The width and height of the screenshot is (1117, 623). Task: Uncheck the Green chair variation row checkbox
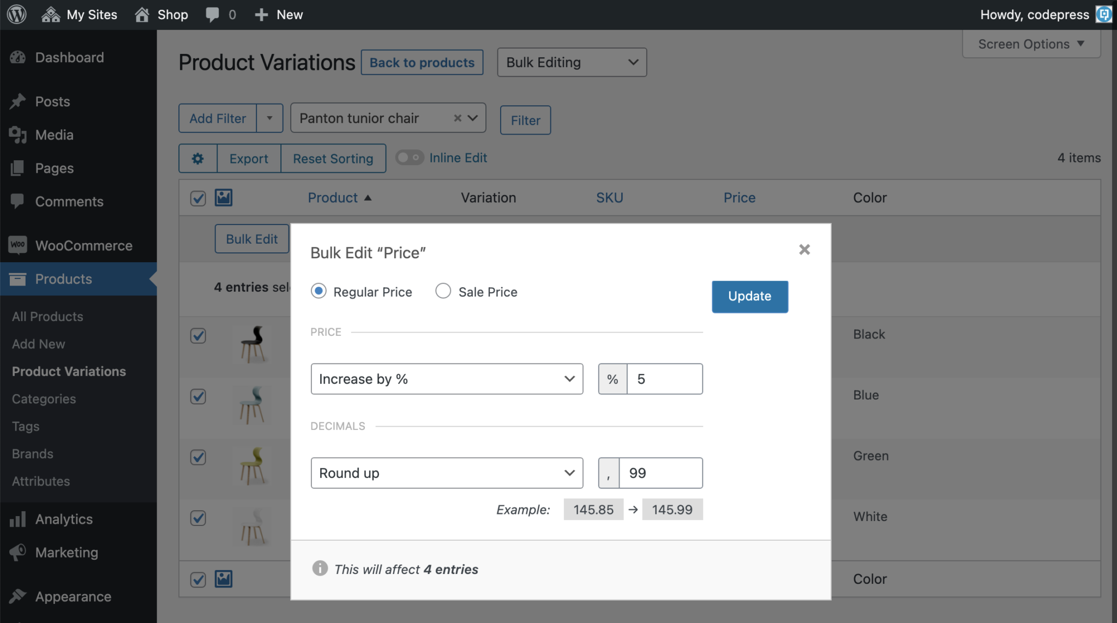[x=197, y=457]
